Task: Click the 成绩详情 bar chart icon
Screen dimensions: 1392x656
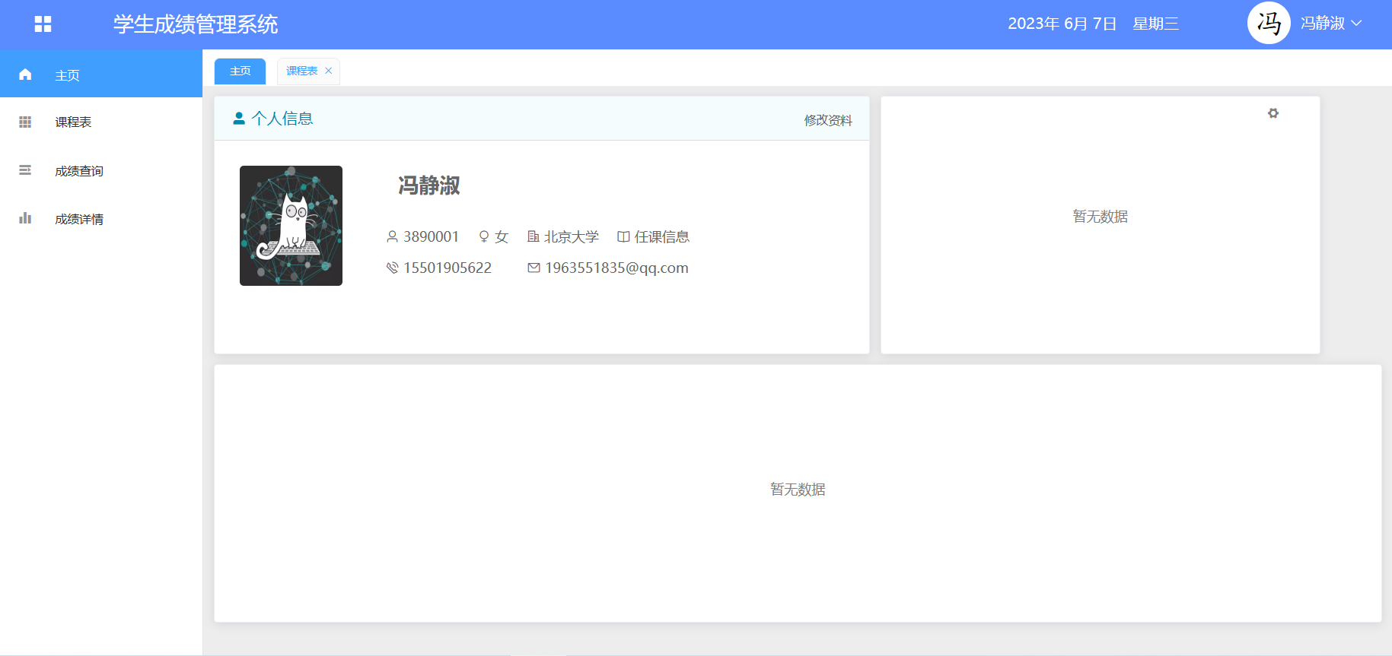Action: pyautogui.click(x=25, y=218)
